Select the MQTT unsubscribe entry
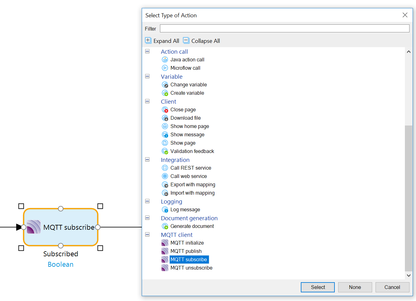The height and width of the screenshot is (301, 416). coord(191,268)
